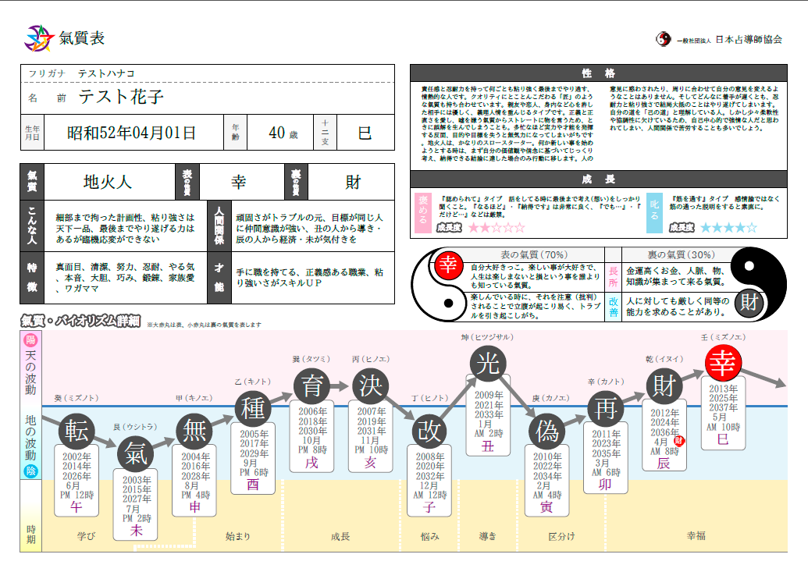Click the colorful star logo beside 氣質表
This screenshot has width=808, height=572.
point(38,37)
